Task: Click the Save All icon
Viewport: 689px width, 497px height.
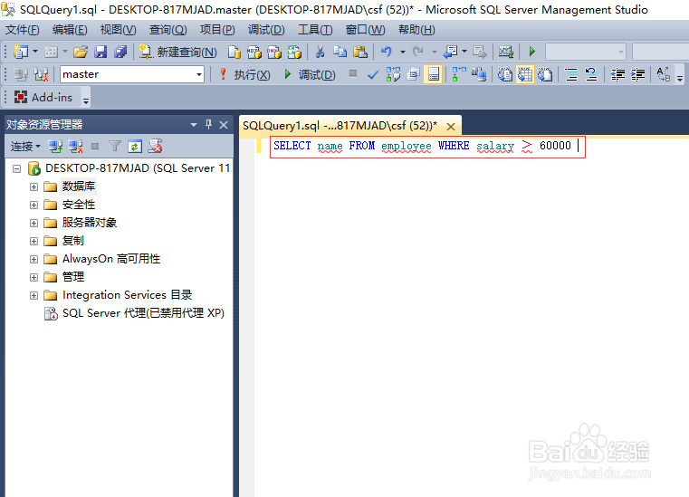Action: pyautogui.click(x=120, y=52)
